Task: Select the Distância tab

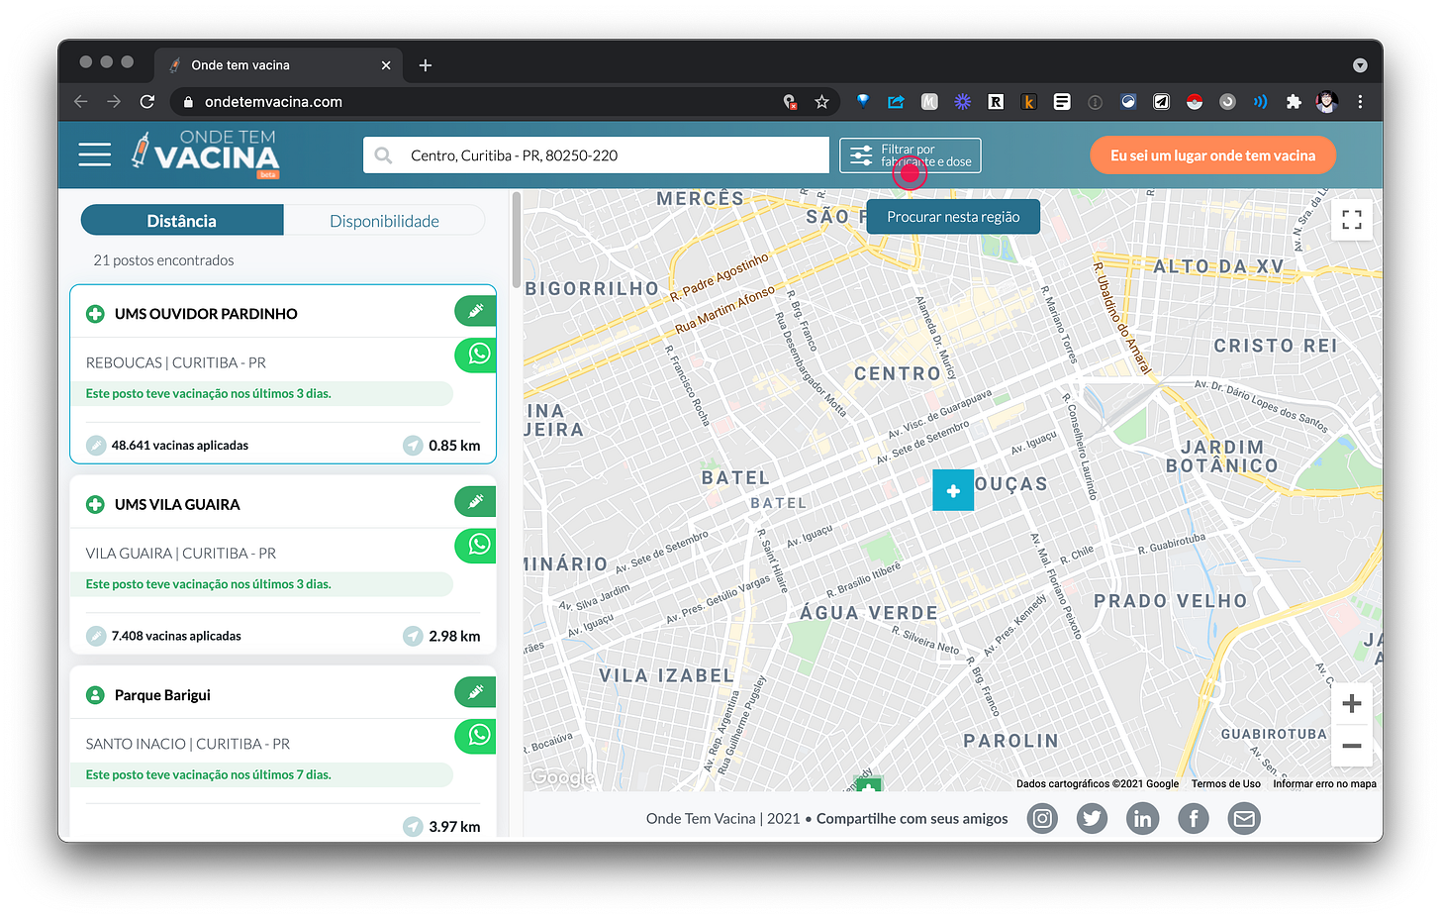Action: point(182,221)
